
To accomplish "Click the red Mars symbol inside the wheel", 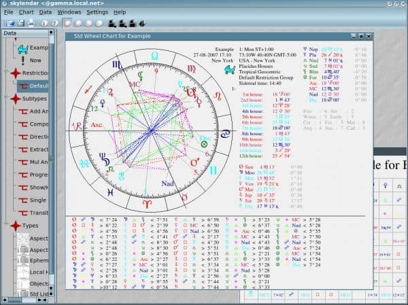I will [x=195, y=162].
